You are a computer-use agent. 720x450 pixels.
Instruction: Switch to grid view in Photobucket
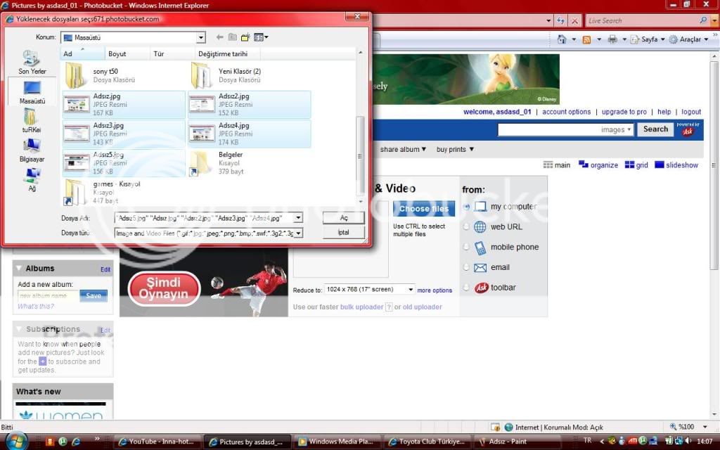636,165
